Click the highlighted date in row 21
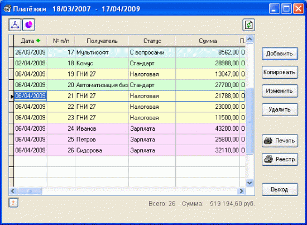Image resolution: width=307 pixels, height=225 pixels. pos(30,96)
